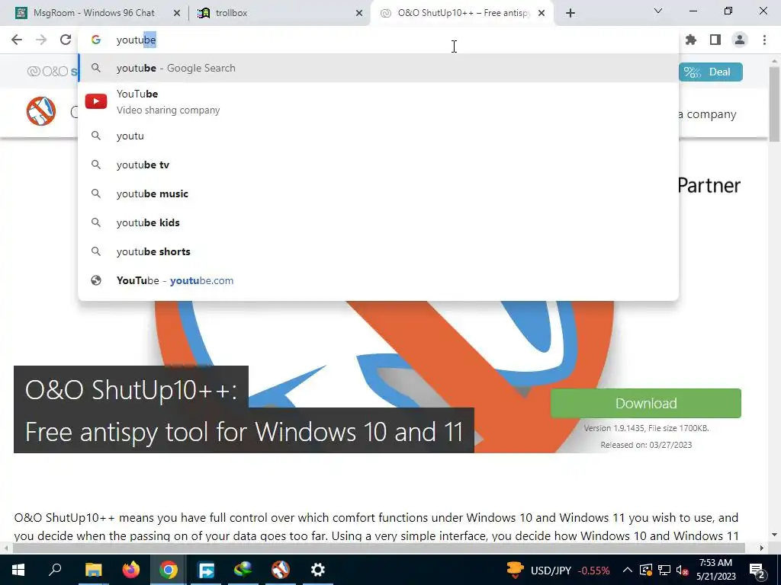Open File Explorer from taskbar
This screenshot has width=781, height=585.
(93, 570)
